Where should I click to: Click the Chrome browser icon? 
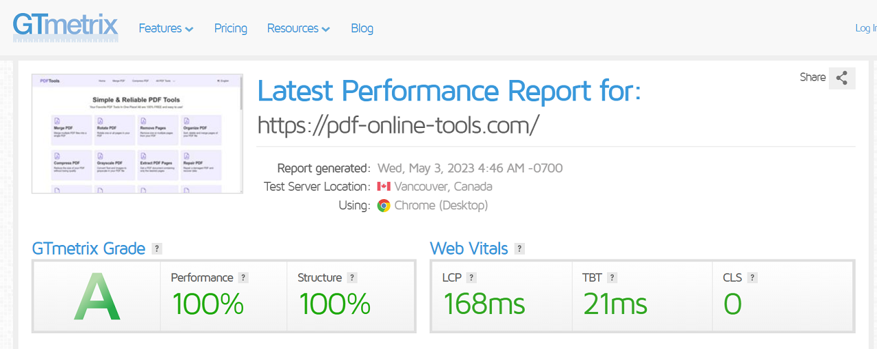384,205
